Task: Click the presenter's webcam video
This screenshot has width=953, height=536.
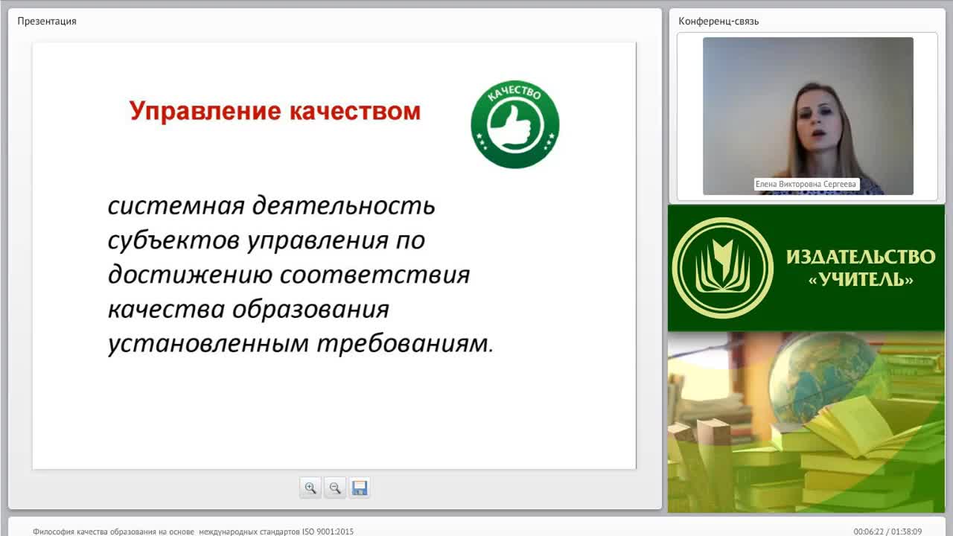Action: pyautogui.click(x=808, y=116)
